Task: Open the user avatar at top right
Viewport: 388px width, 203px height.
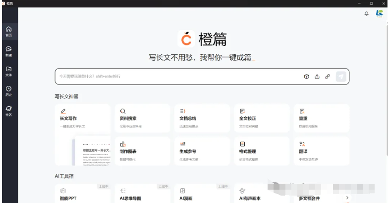Action: coord(380,13)
